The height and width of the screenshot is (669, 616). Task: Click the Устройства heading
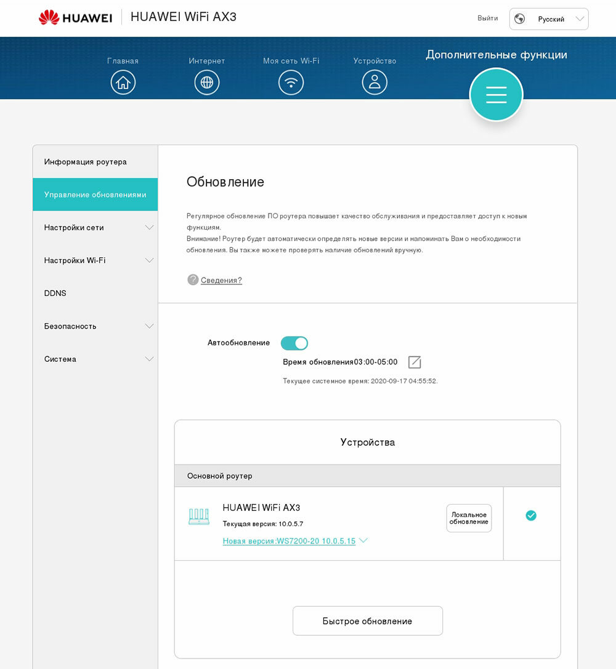click(x=368, y=442)
